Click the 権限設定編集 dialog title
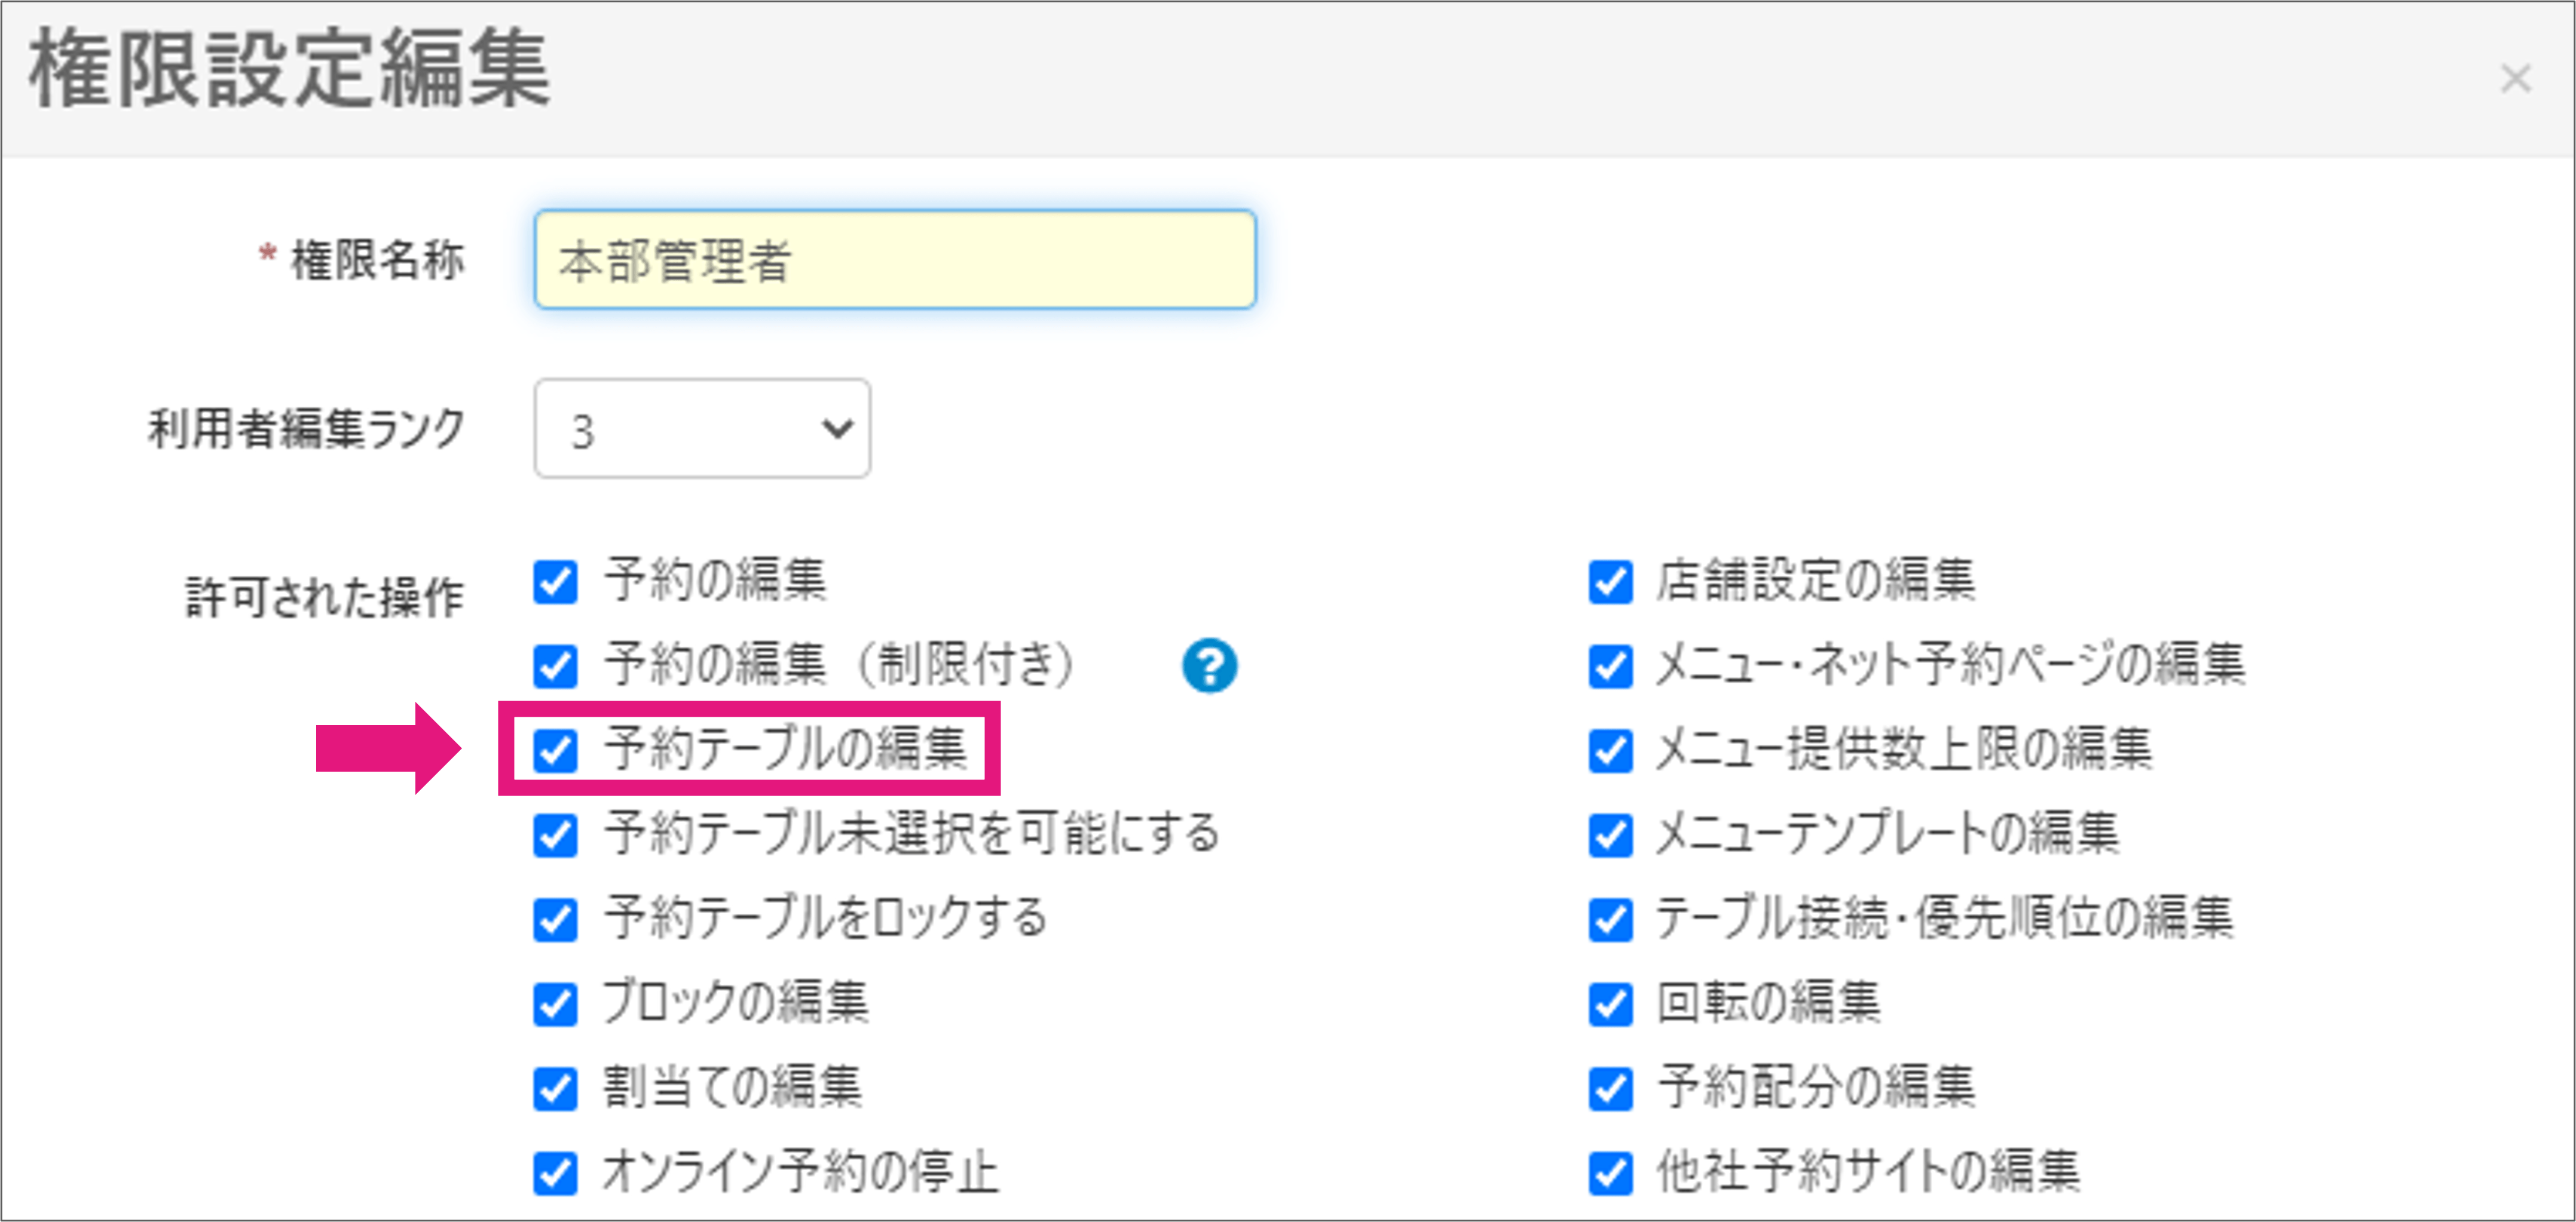The height and width of the screenshot is (1222, 2576). [x=290, y=68]
